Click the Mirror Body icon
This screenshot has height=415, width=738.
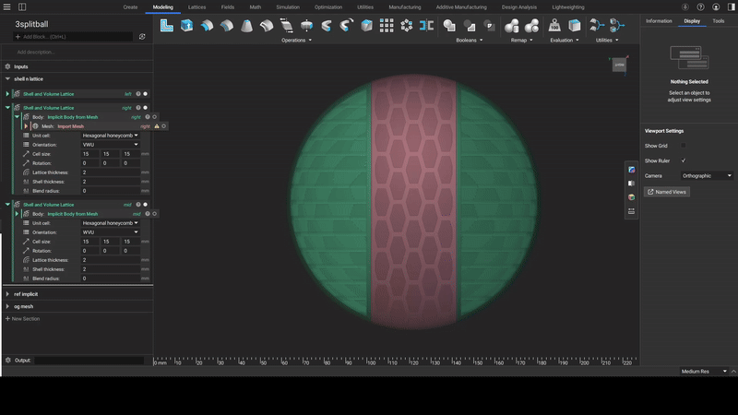tap(426, 26)
